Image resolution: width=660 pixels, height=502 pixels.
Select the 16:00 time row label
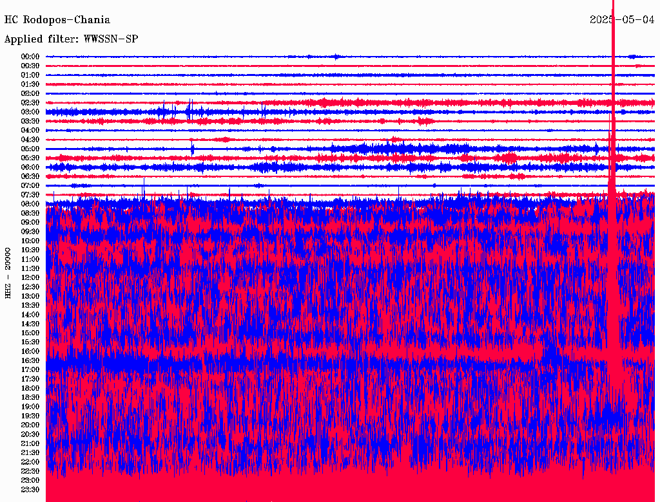[x=30, y=351]
